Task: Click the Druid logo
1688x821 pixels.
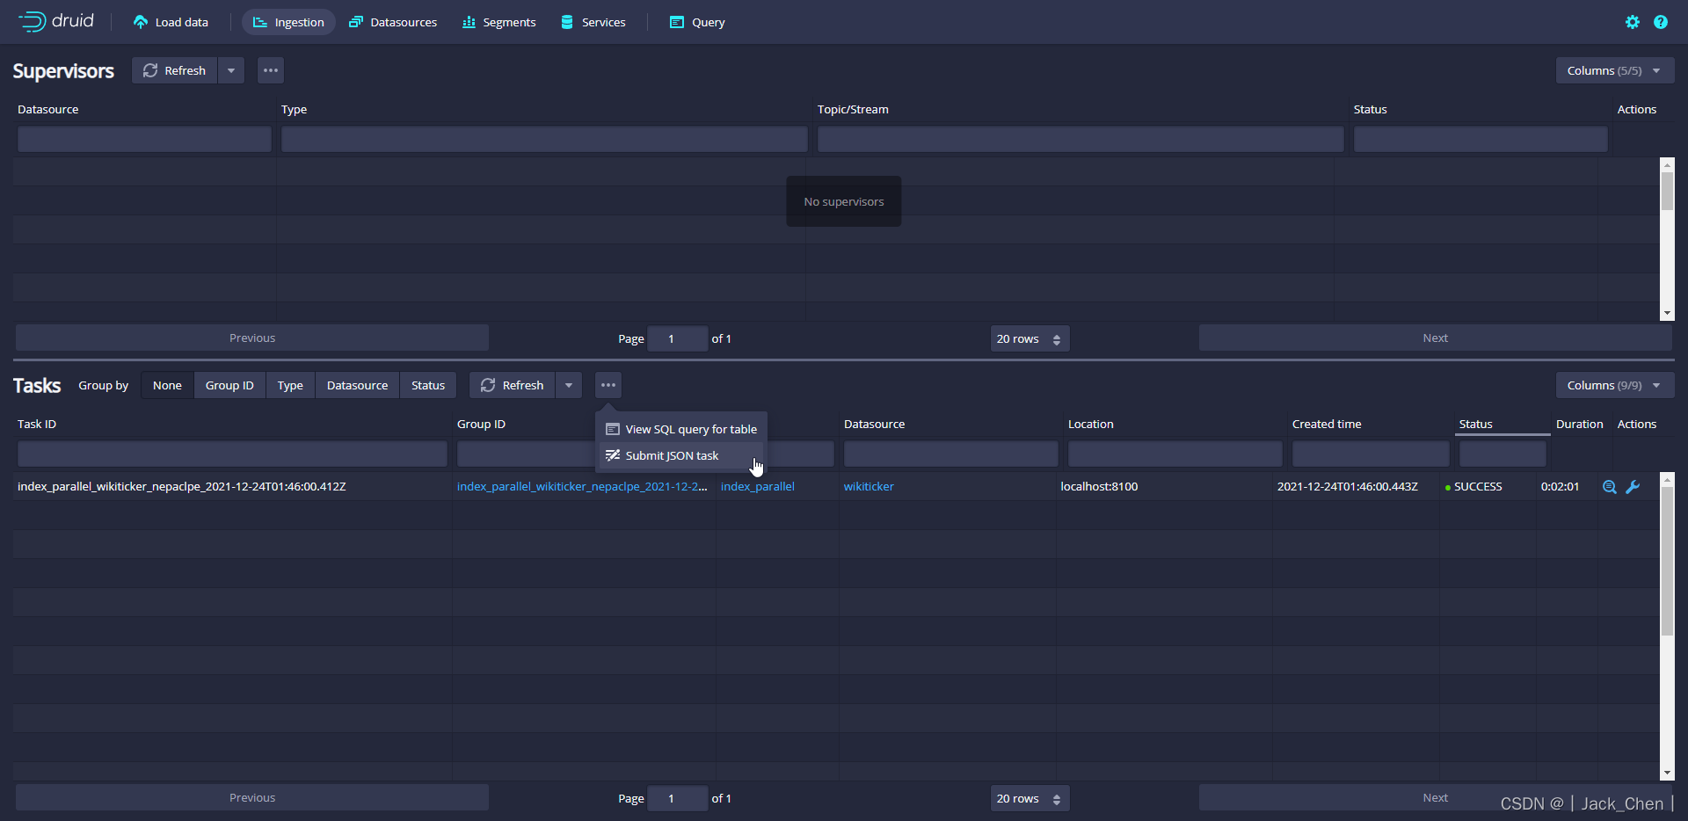Action: [x=55, y=21]
